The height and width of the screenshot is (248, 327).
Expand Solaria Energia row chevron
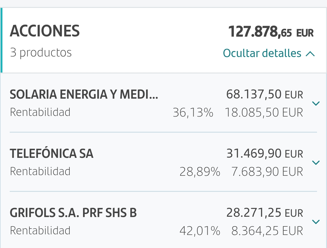[x=316, y=103]
